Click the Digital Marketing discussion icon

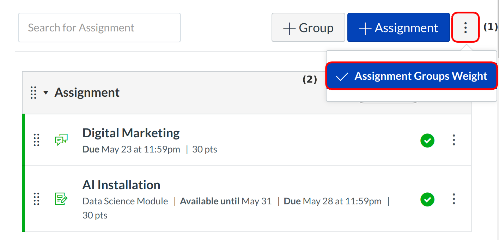pos(61,140)
